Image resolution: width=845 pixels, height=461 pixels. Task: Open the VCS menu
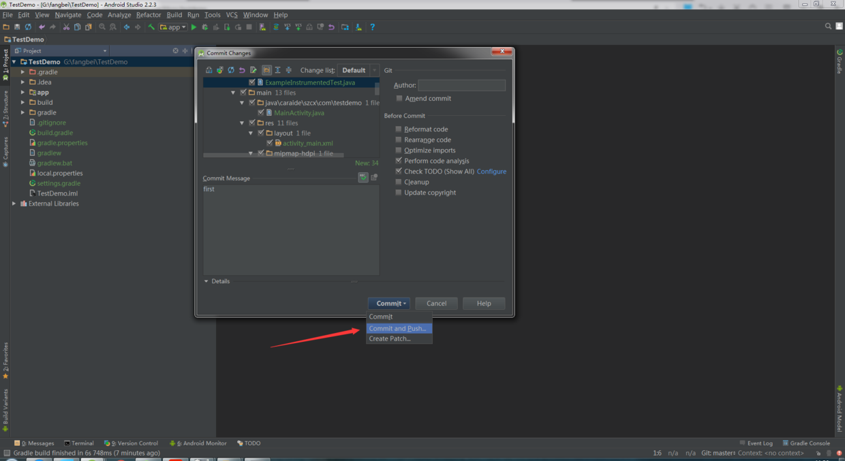click(232, 14)
